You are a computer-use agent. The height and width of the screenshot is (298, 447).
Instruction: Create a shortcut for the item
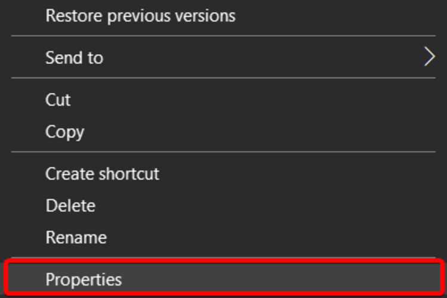coord(102,174)
